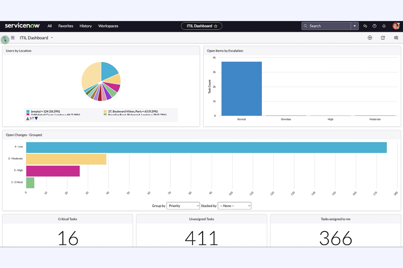The image size is (403, 268).
Task: Click the yellow legend swatch for Boulevard Vitton
Action: [105, 111]
